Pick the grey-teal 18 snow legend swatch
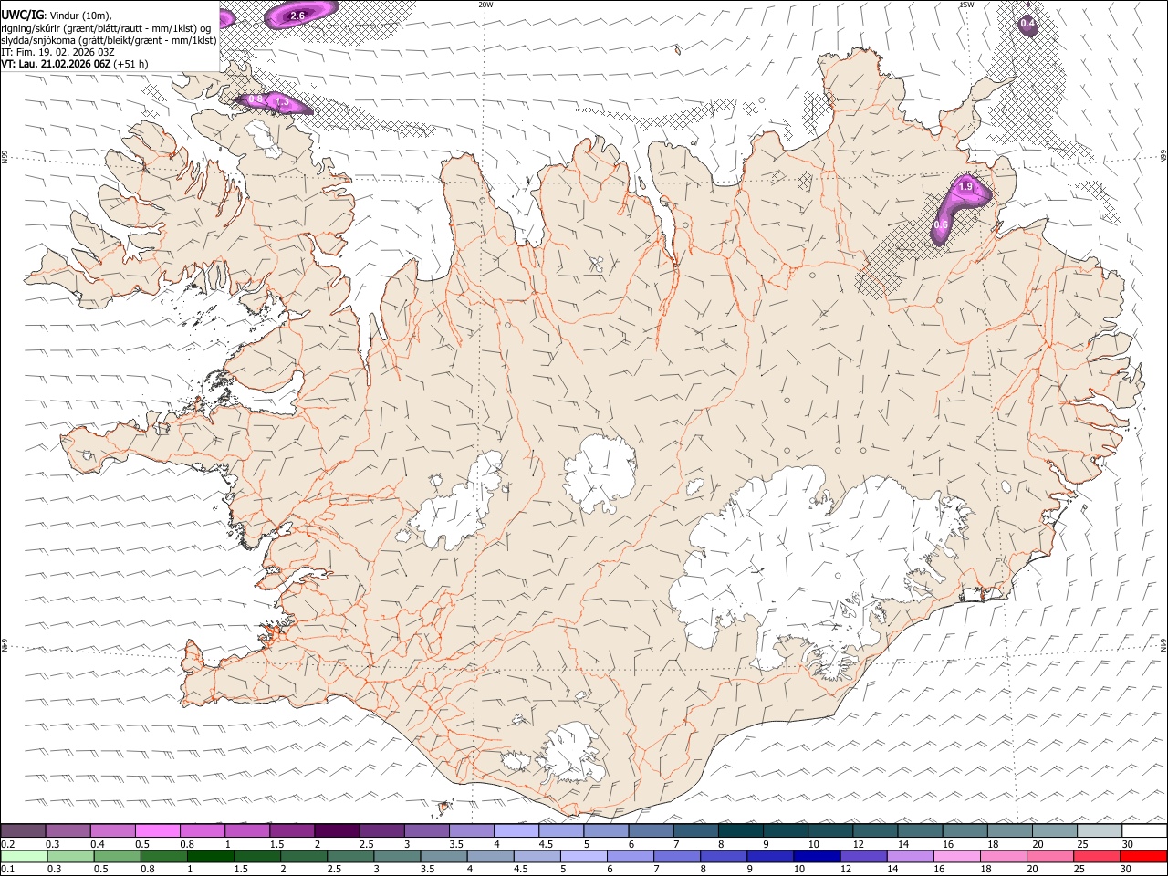The width and height of the screenshot is (1168, 876). [1008, 831]
